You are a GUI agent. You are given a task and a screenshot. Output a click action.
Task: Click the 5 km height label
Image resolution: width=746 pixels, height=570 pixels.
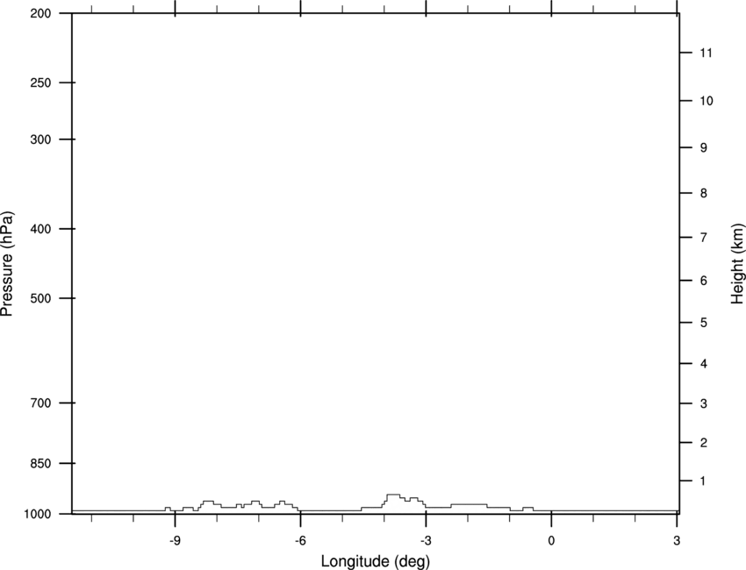click(704, 323)
